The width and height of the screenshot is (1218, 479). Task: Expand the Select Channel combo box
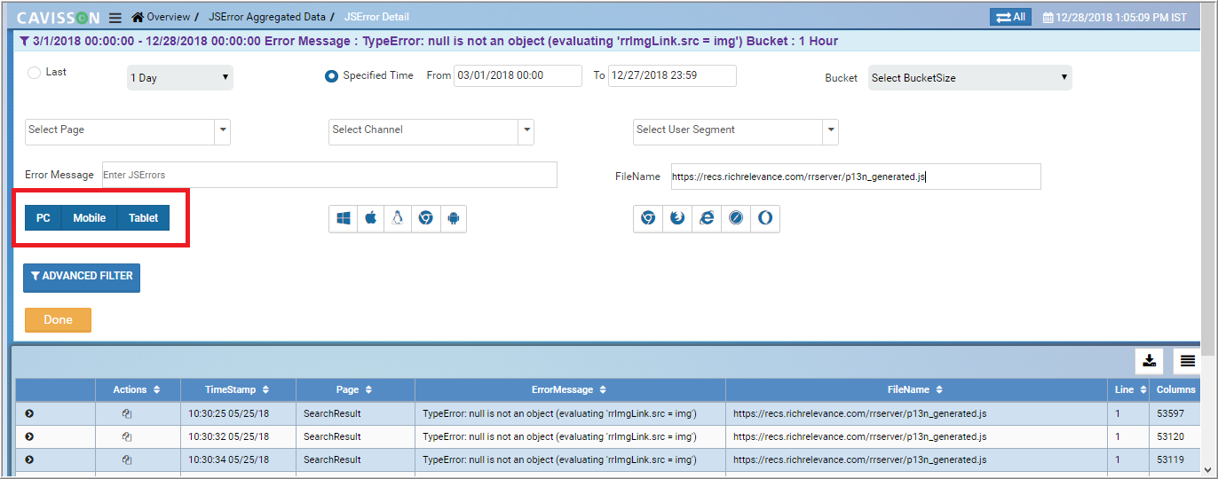(x=526, y=131)
